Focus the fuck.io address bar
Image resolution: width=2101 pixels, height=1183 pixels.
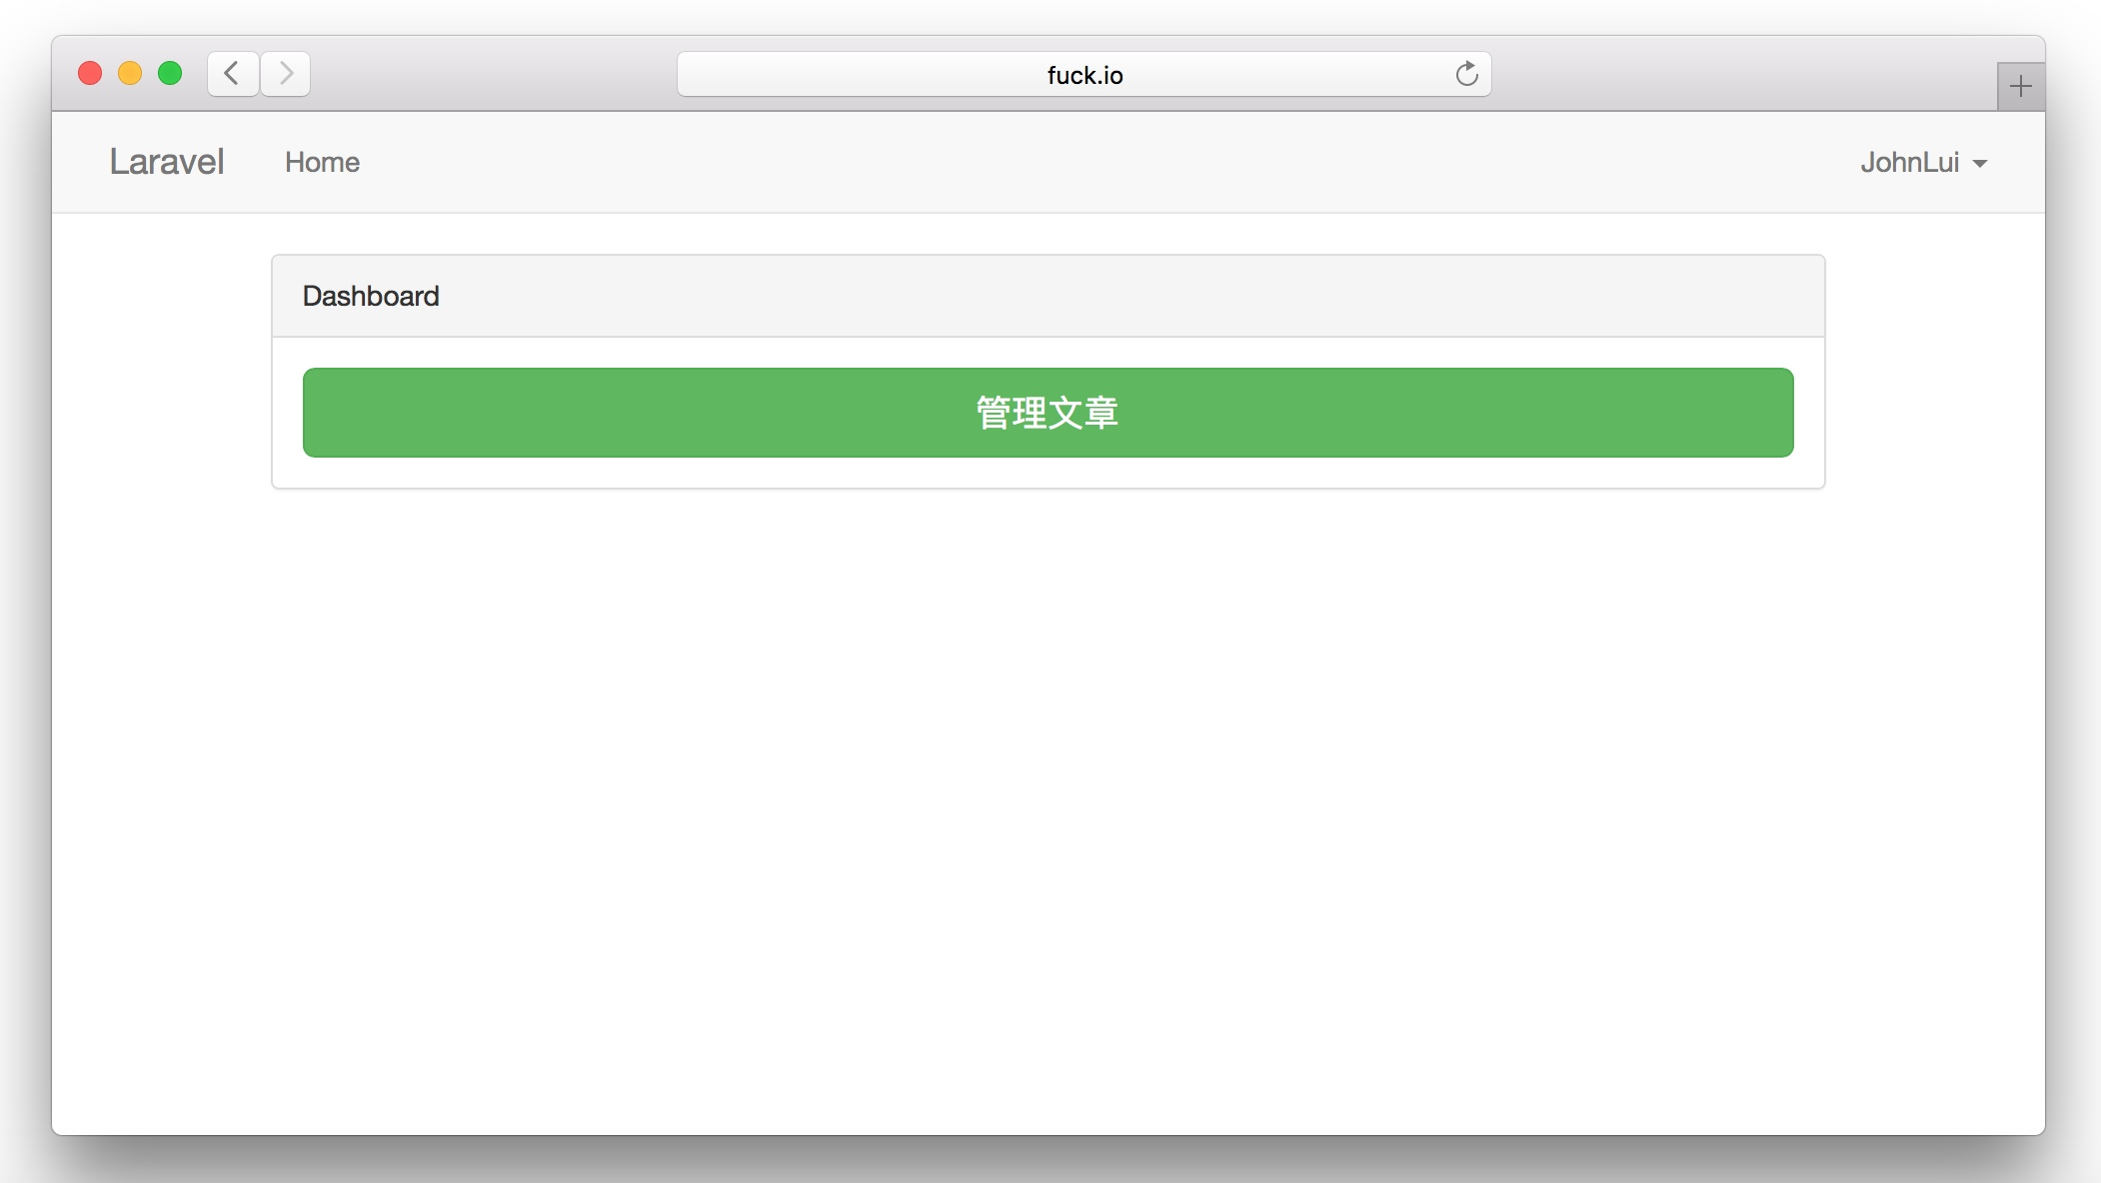(x=1083, y=75)
